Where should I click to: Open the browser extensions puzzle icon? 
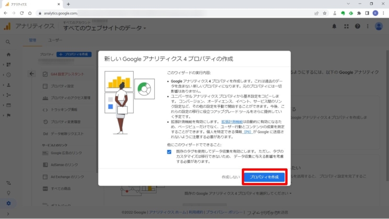click(x=359, y=13)
